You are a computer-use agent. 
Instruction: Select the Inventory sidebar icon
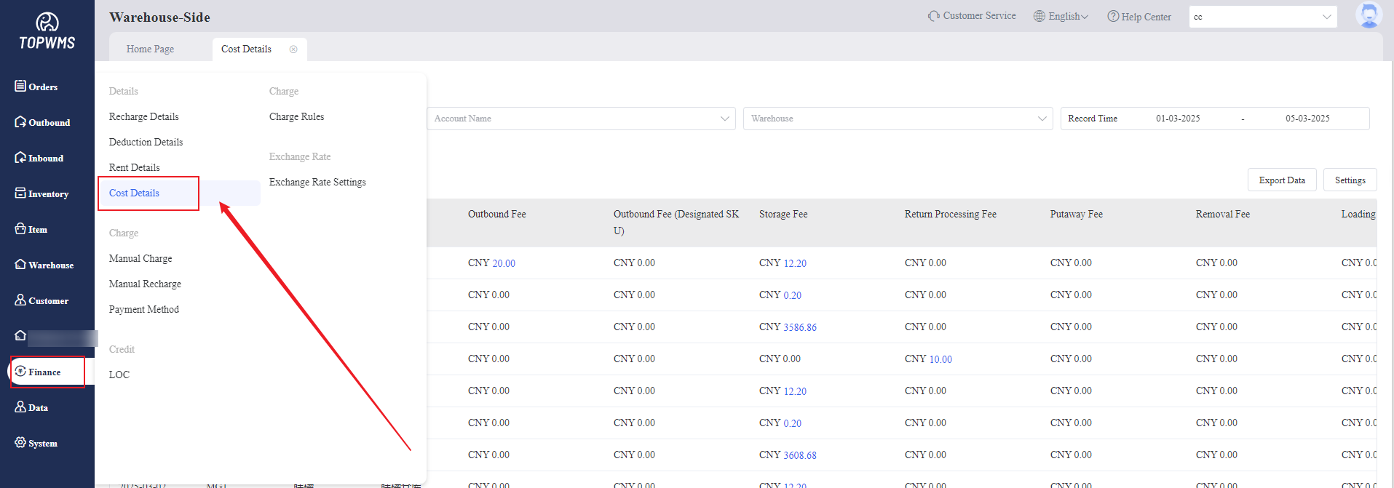point(20,193)
